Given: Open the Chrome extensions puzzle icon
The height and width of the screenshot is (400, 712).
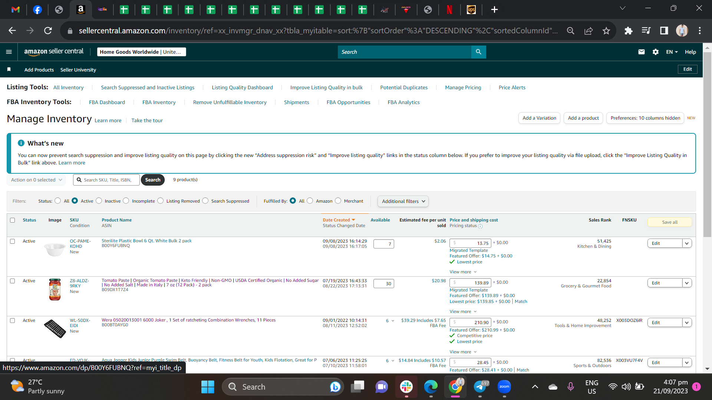Looking at the screenshot, I should coord(628,31).
